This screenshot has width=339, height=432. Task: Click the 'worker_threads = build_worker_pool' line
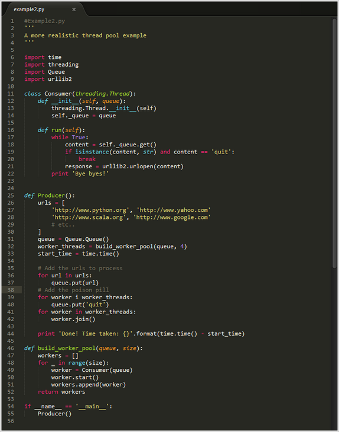click(x=112, y=246)
